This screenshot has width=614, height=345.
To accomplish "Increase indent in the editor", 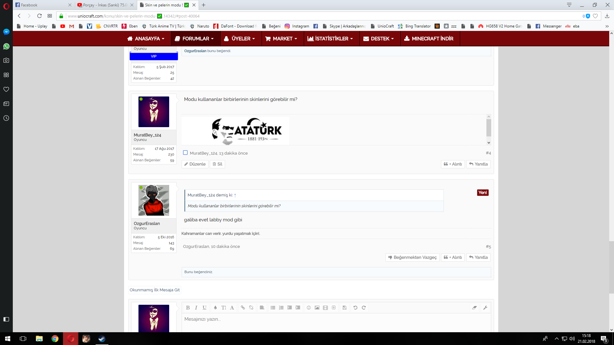I will 298,308.
